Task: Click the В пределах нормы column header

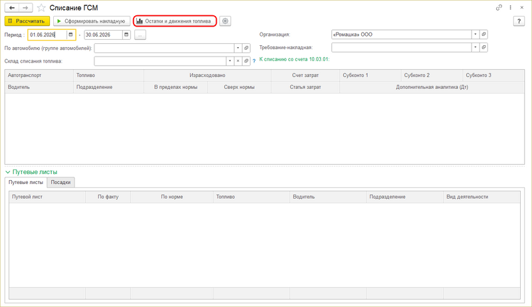Action: [x=176, y=87]
